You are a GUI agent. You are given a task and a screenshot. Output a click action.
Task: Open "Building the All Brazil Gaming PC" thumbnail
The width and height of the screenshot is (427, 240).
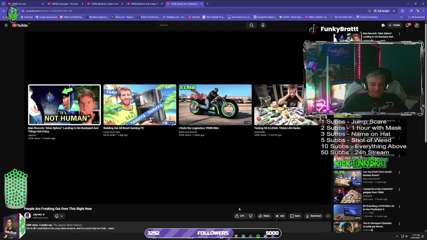140,105
